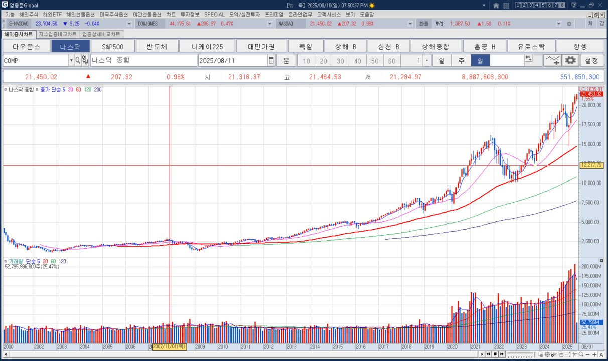The width and height of the screenshot is (608, 361).
Task: Toggle the 체 button at top right
Action: (590, 24)
